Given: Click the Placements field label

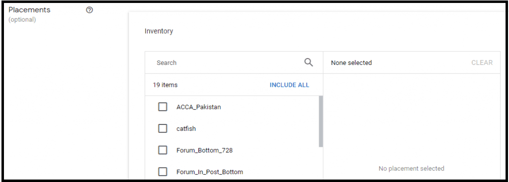Looking at the screenshot, I should coord(29,10).
